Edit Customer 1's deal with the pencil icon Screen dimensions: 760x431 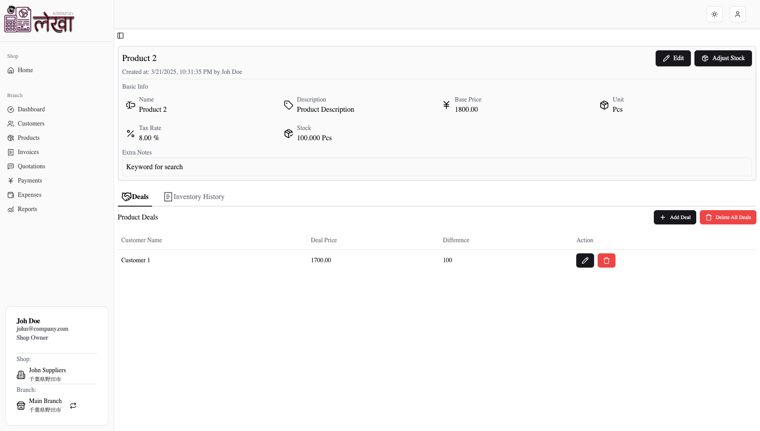tap(585, 260)
